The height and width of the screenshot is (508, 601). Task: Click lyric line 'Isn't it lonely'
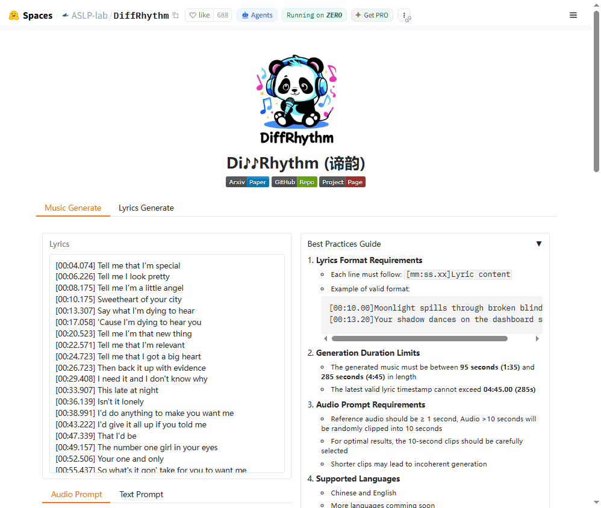coord(99,401)
